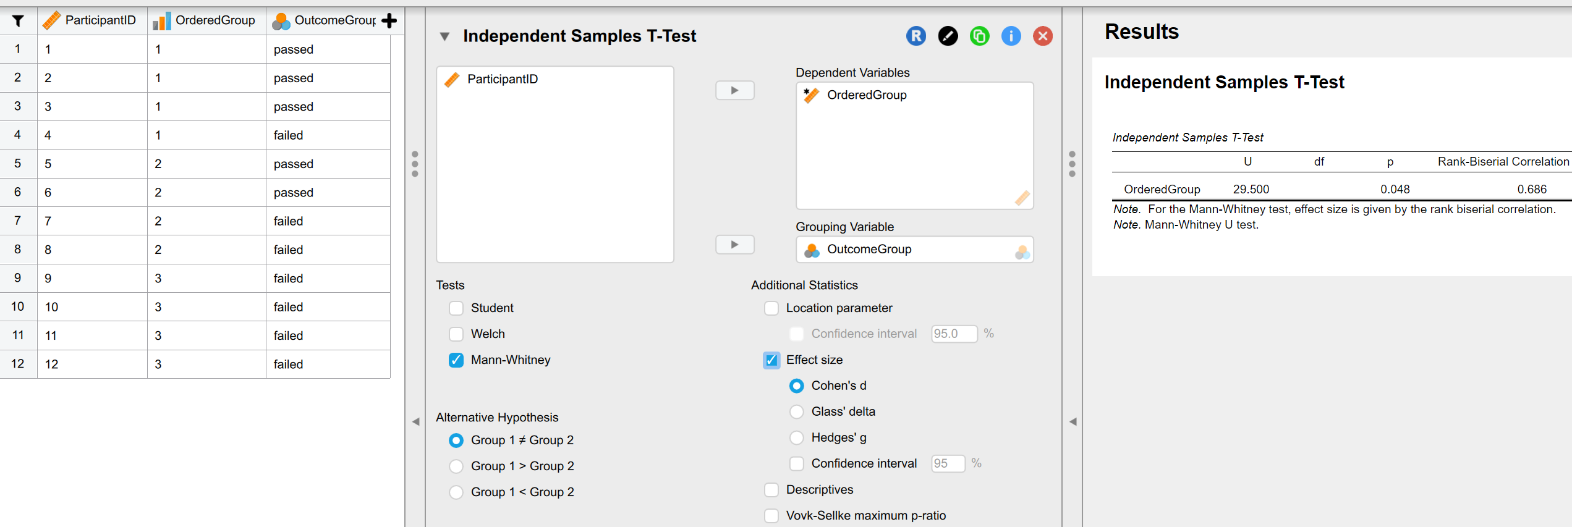Click the data filter funnel icon

tap(18, 21)
